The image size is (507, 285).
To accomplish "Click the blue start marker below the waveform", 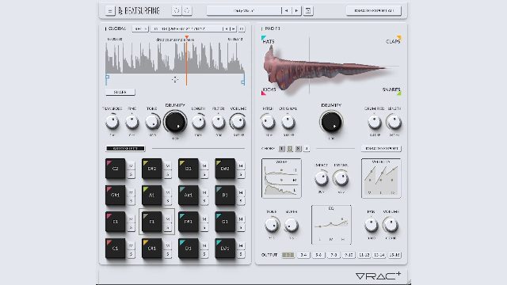I will pos(108,78).
